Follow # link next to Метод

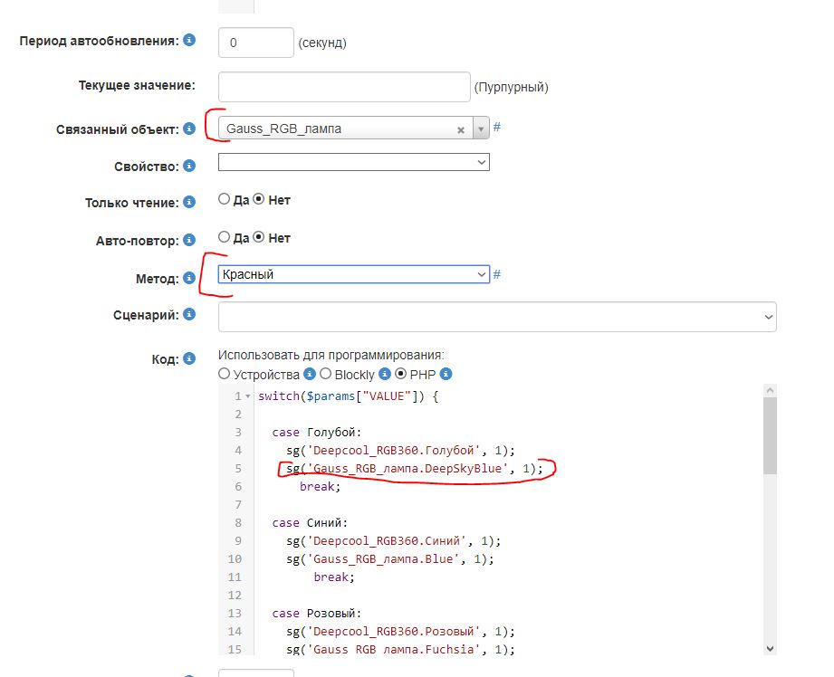[497, 274]
